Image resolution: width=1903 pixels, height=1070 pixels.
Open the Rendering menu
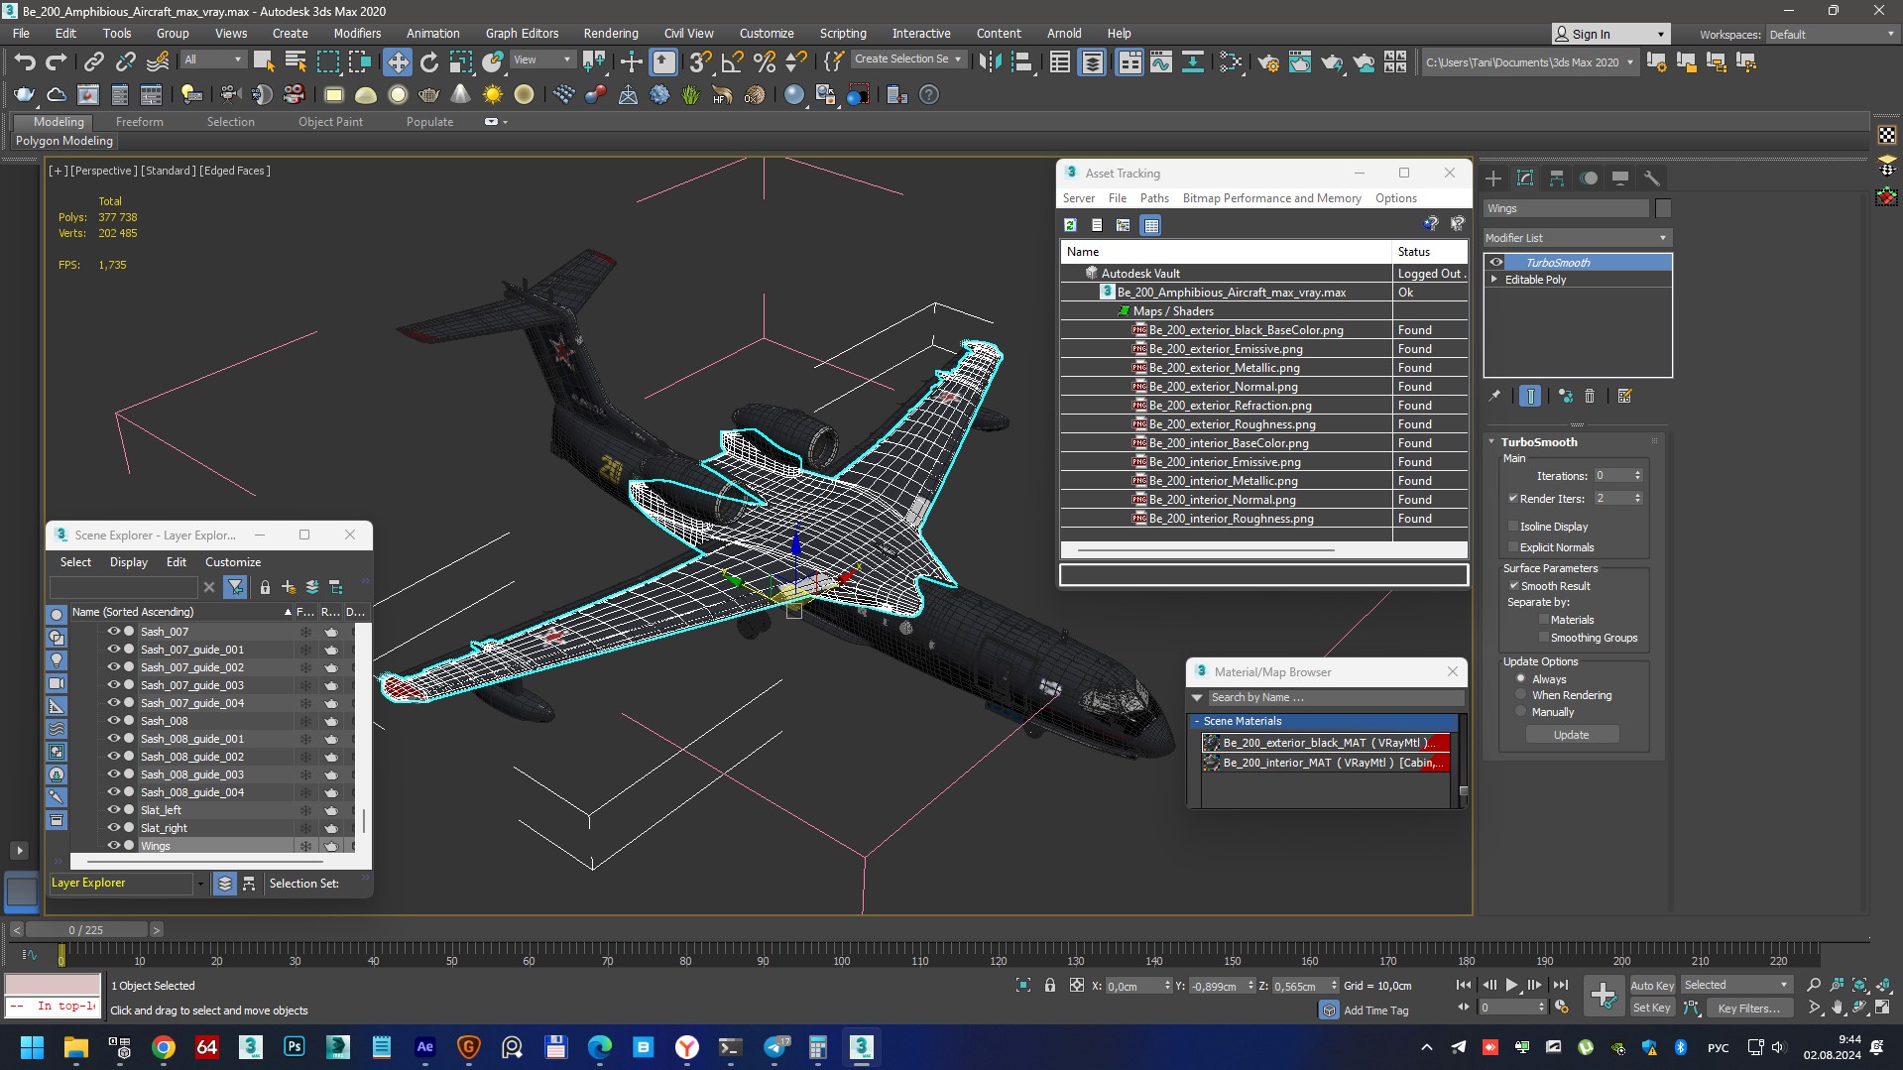(x=610, y=34)
